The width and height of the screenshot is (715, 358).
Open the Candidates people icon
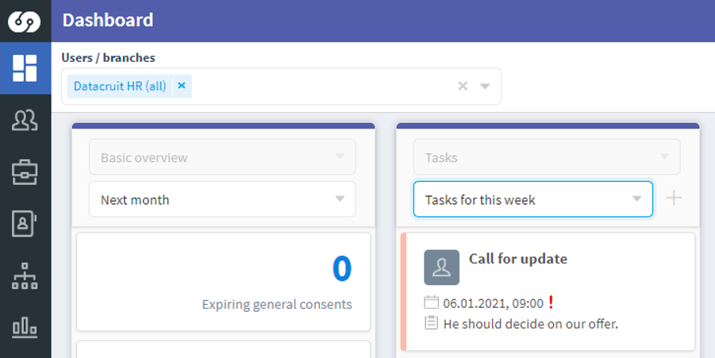pyautogui.click(x=25, y=121)
